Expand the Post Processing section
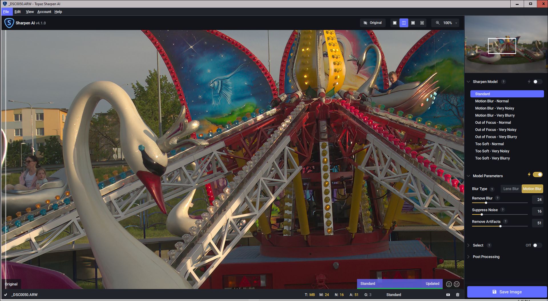 486,257
